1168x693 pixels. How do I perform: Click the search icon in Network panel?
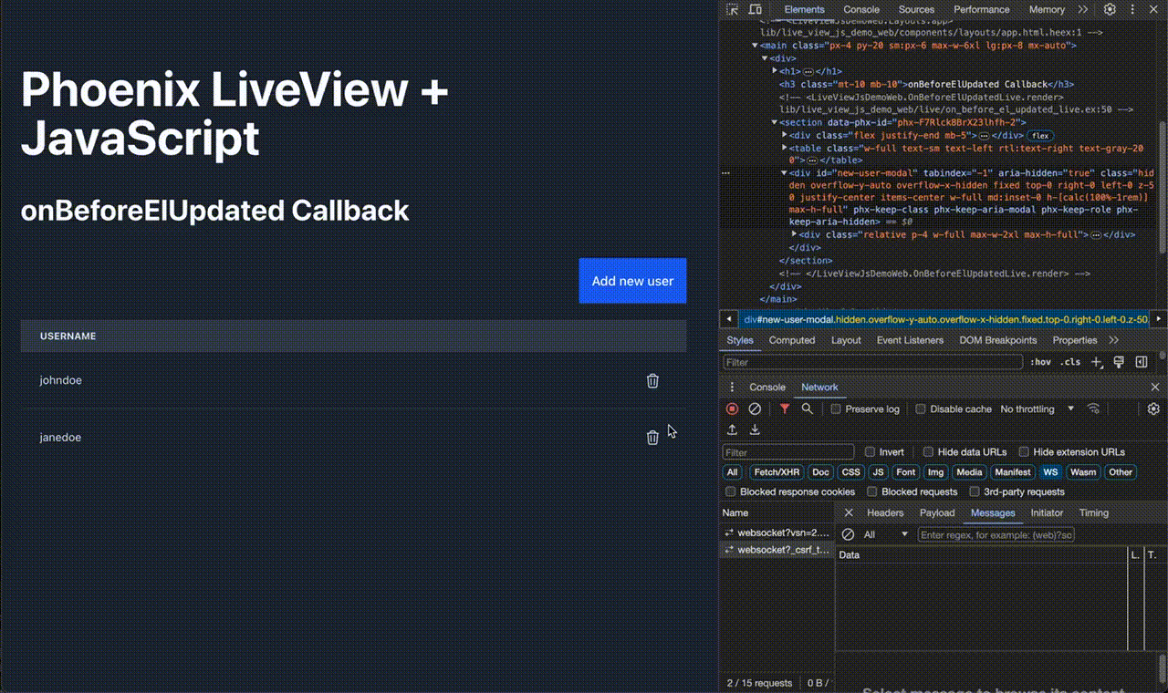[x=807, y=409]
